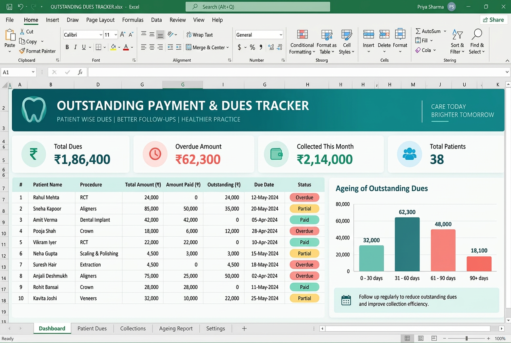This screenshot has height=343, width=511.
Task: Align text left in the ribbon
Action: (144, 47)
